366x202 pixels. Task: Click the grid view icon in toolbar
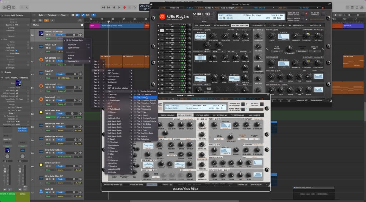tap(73, 15)
